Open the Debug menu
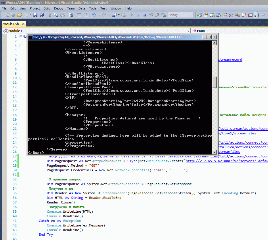This screenshot has height=240, width=268. coord(58,8)
